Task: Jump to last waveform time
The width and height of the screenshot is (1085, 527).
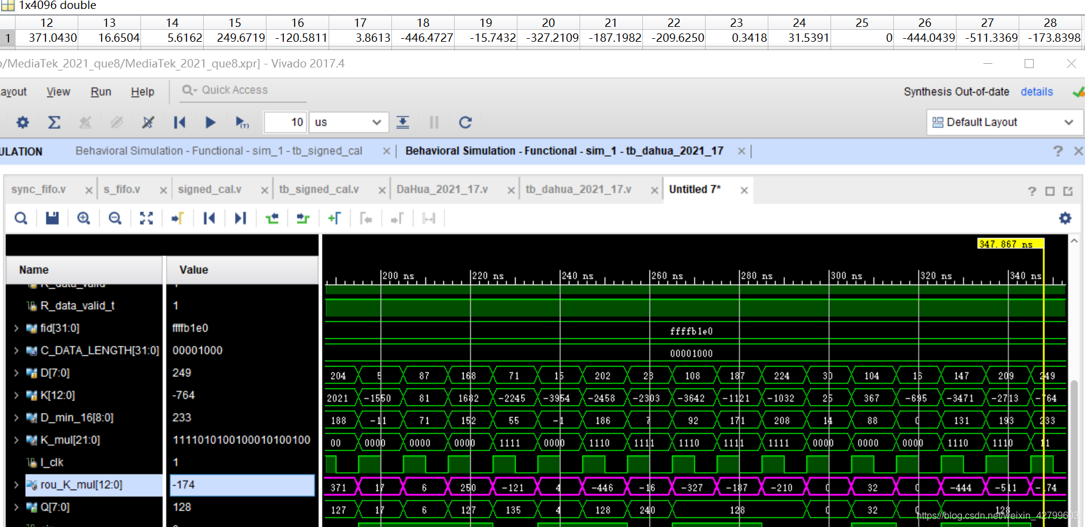Action: (240, 218)
